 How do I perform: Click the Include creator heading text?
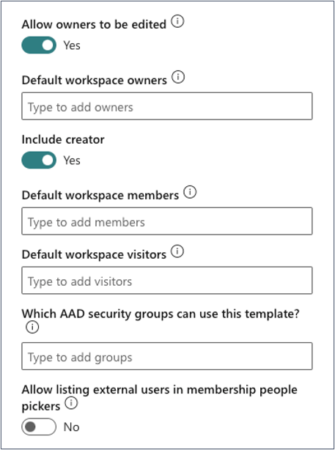(x=63, y=139)
